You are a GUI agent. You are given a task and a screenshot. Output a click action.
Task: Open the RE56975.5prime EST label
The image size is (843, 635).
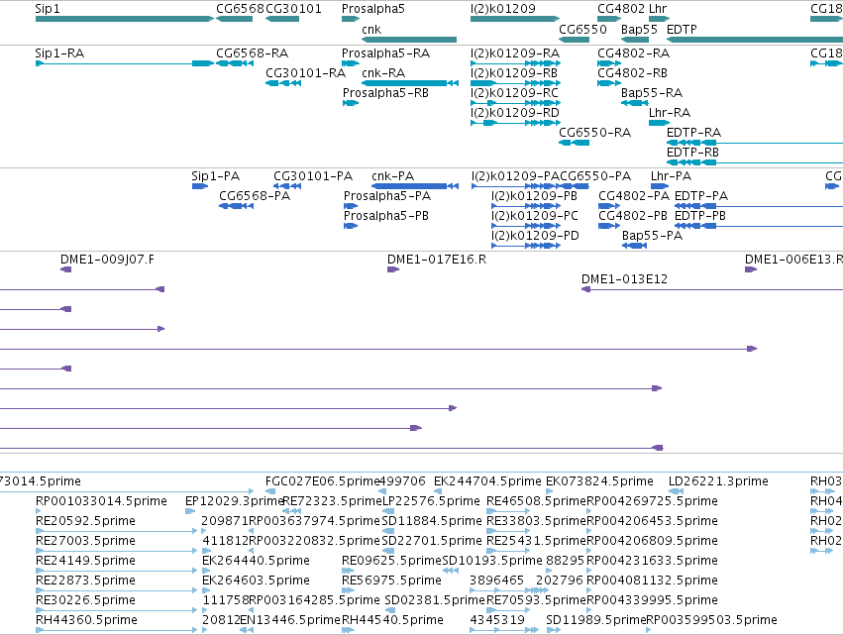(x=392, y=581)
